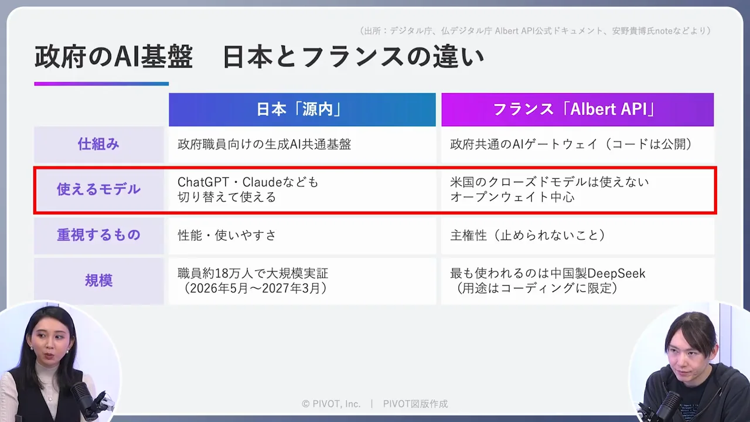Click the 日本「源内」 column header
Viewport: 750px width, 422px height.
(x=302, y=110)
